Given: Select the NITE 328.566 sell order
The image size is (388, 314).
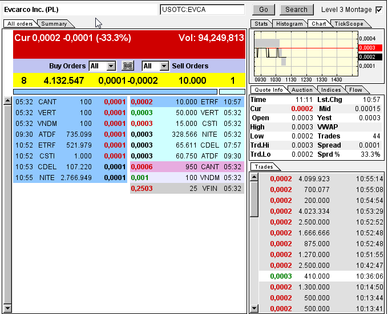Looking at the screenshot, I should (x=187, y=134).
